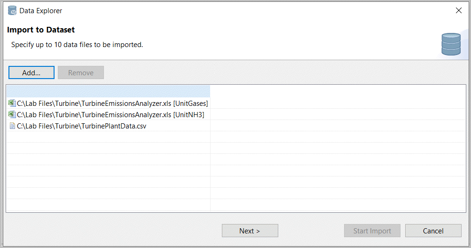This screenshot has height=248, width=471.
Task: Select the TurbineEmissionsAnalyzer.xls [UnitNH3] file row
Action: pyautogui.click(x=110, y=114)
